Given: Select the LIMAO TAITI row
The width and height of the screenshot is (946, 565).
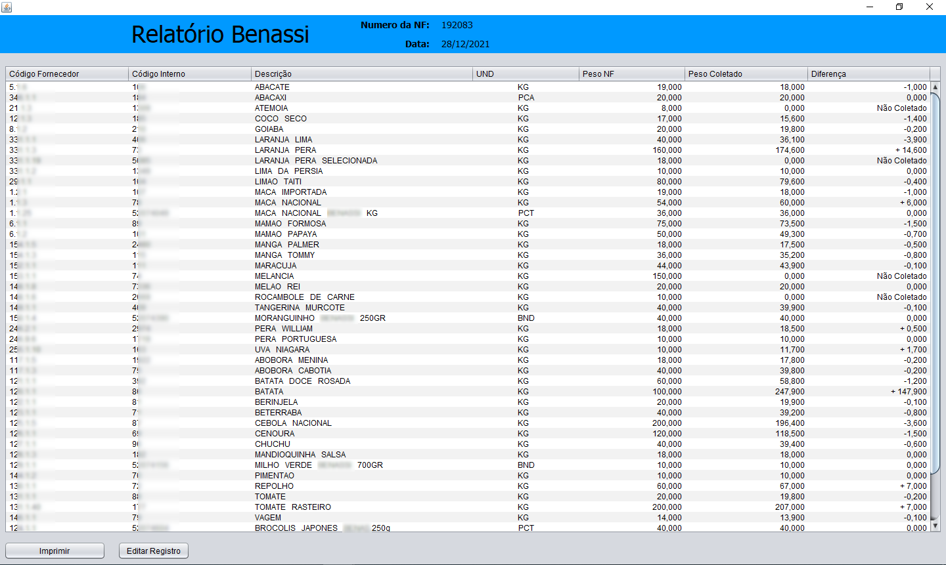Looking at the screenshot, I should [468, 182].
